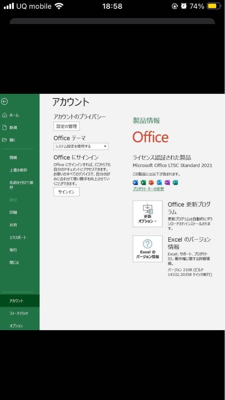Open Print (印刷) from the sidebar
Viewport: 225px width, 400px height.
tap(13, 212)
